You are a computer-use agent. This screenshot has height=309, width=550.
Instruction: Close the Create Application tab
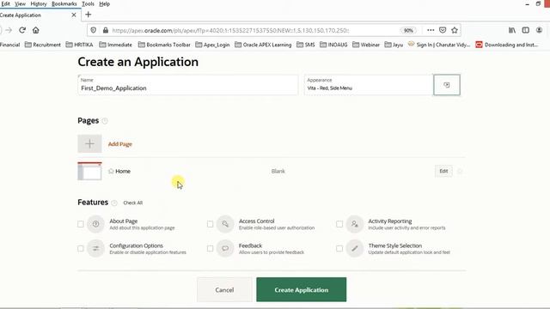click(74, 15)
